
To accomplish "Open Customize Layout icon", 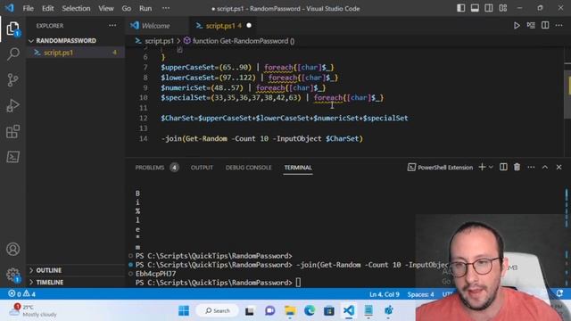I will pyautogui.click(x=503, y=8).
